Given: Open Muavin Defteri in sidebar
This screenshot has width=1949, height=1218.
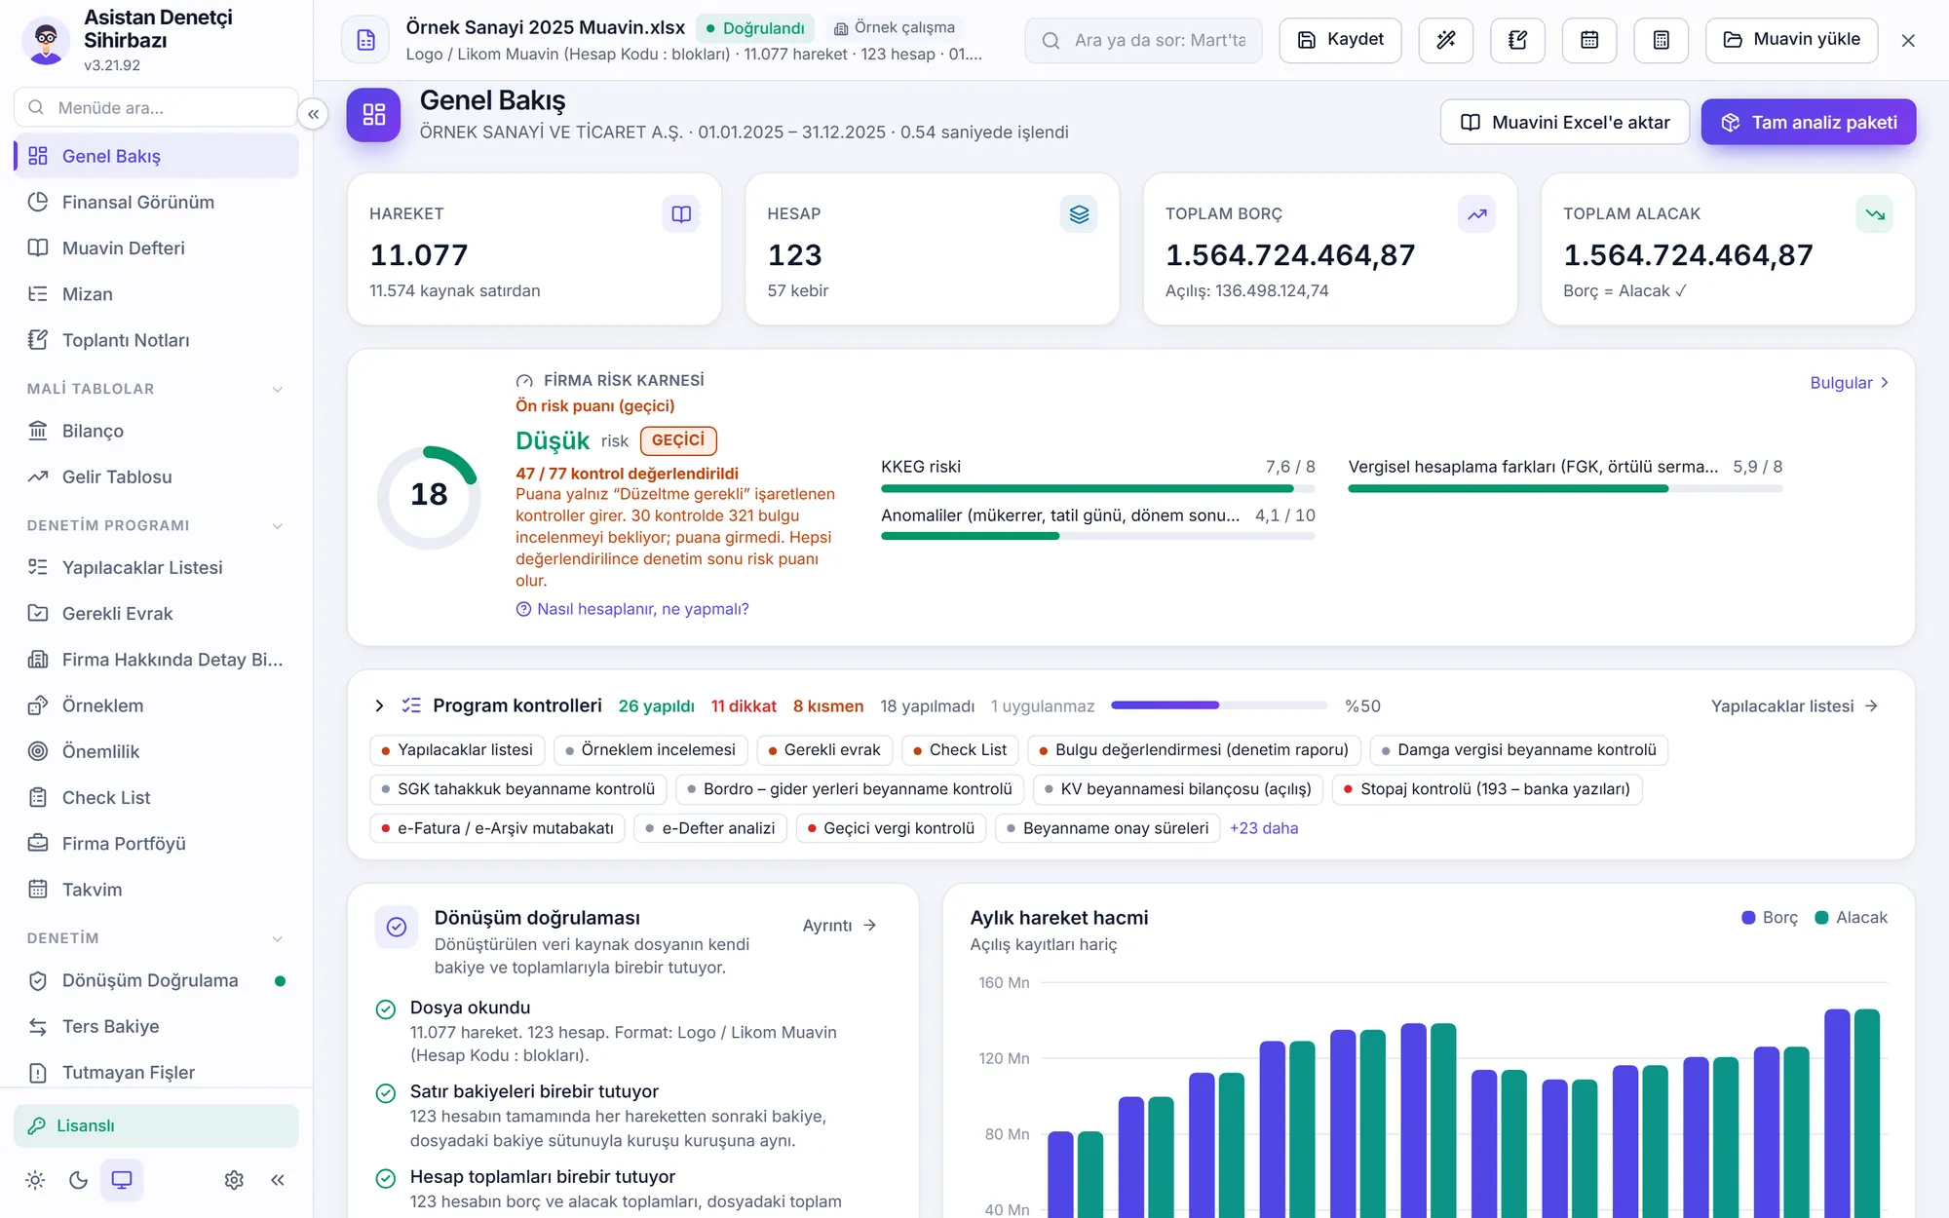Looking at the screenshot, I should click(156, 247).
